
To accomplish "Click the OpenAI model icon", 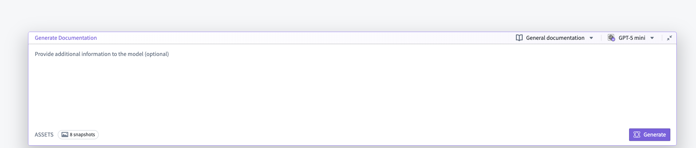I will click(611, 37).
